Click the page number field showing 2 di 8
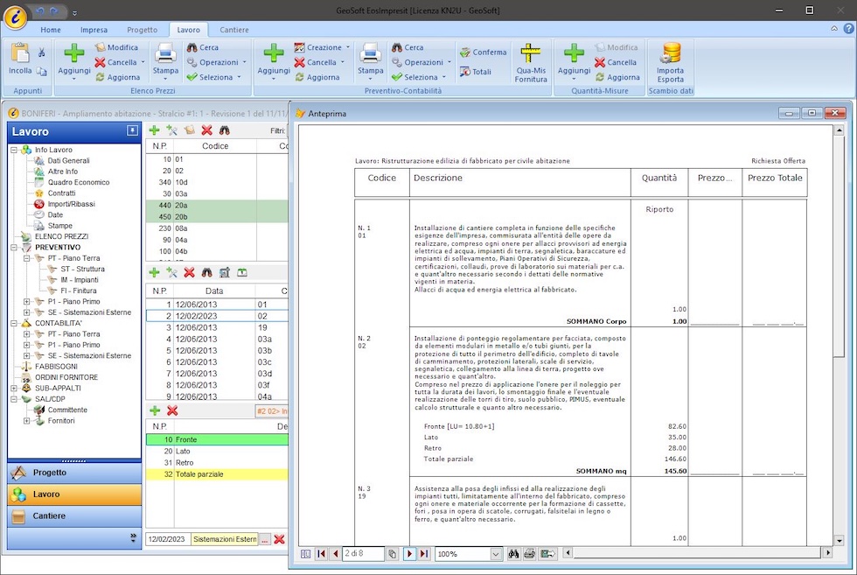Screen dimensions: 857x575 (x=363, y=554)
